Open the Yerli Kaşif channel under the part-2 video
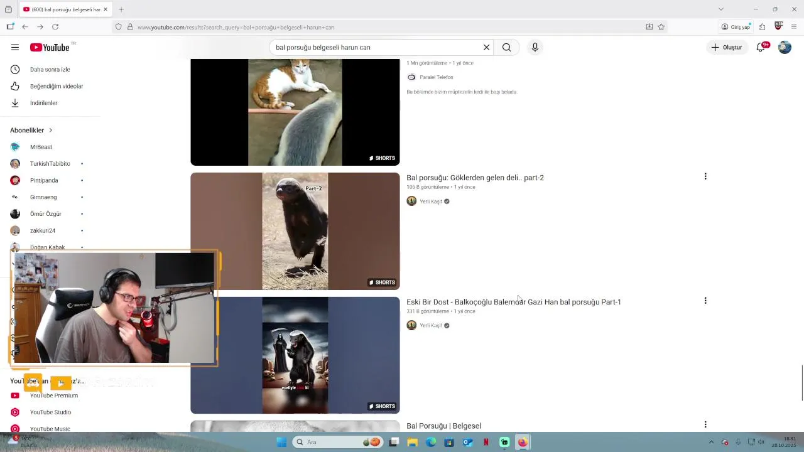 [431, 202]
